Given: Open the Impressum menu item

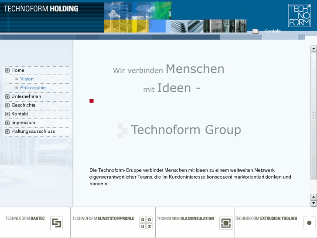Looking at the screenshot, I should coord(23,123).
